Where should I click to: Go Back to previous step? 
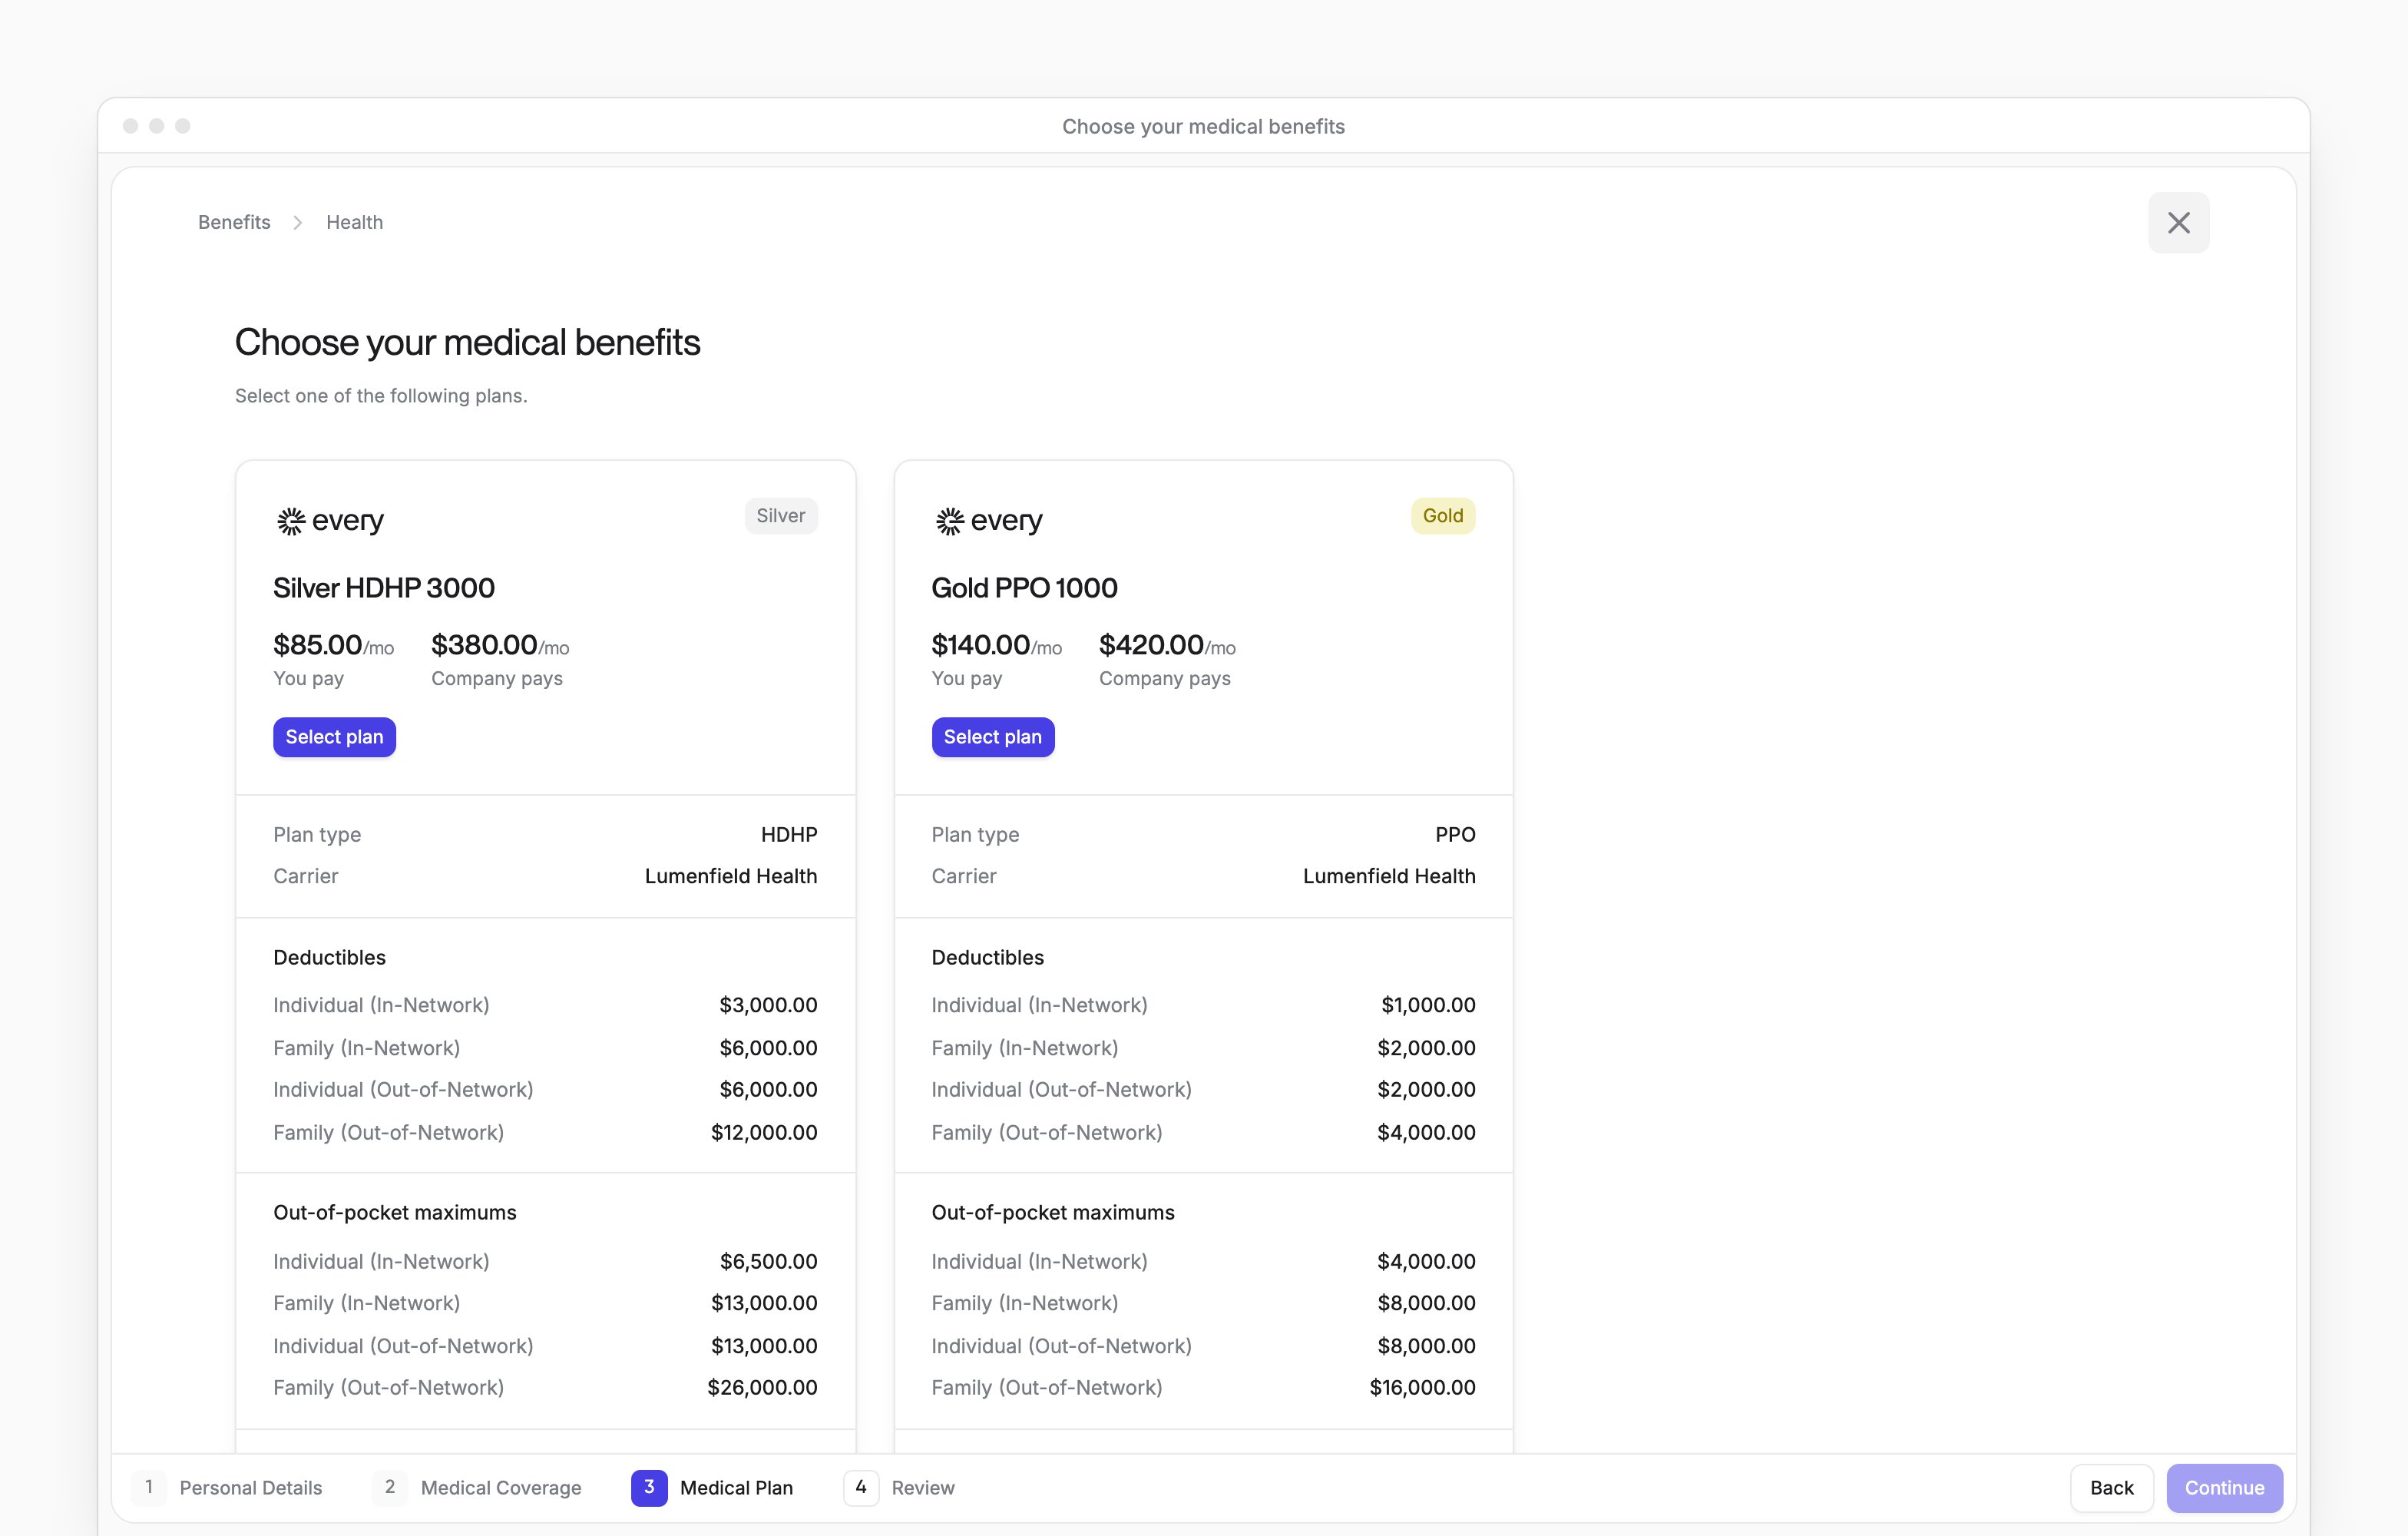coord(2111,1487)
